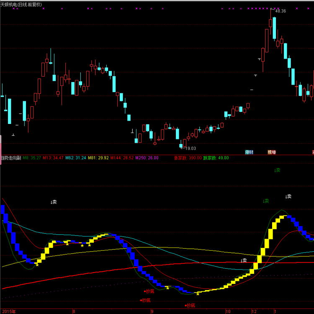Click the month 9 tick on date axis
314x314 pixels.
(152, 311)
